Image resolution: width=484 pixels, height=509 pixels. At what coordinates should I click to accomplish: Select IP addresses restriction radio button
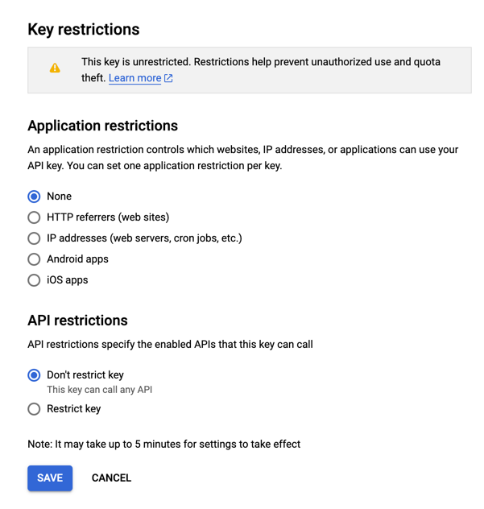click(34, 238)
